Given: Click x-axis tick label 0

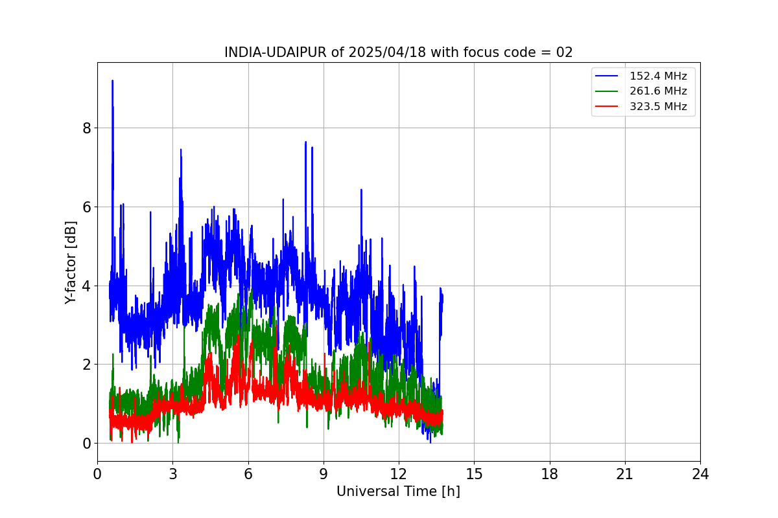Looking at the screenshot, I should pos(97,474).
